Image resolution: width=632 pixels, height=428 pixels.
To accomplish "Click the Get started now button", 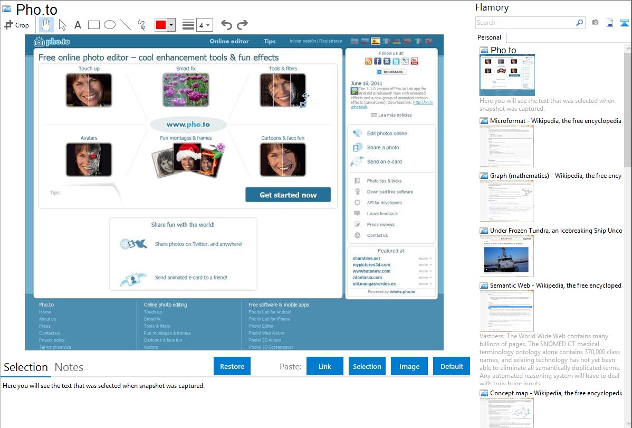I will click(x=288, y=194).
